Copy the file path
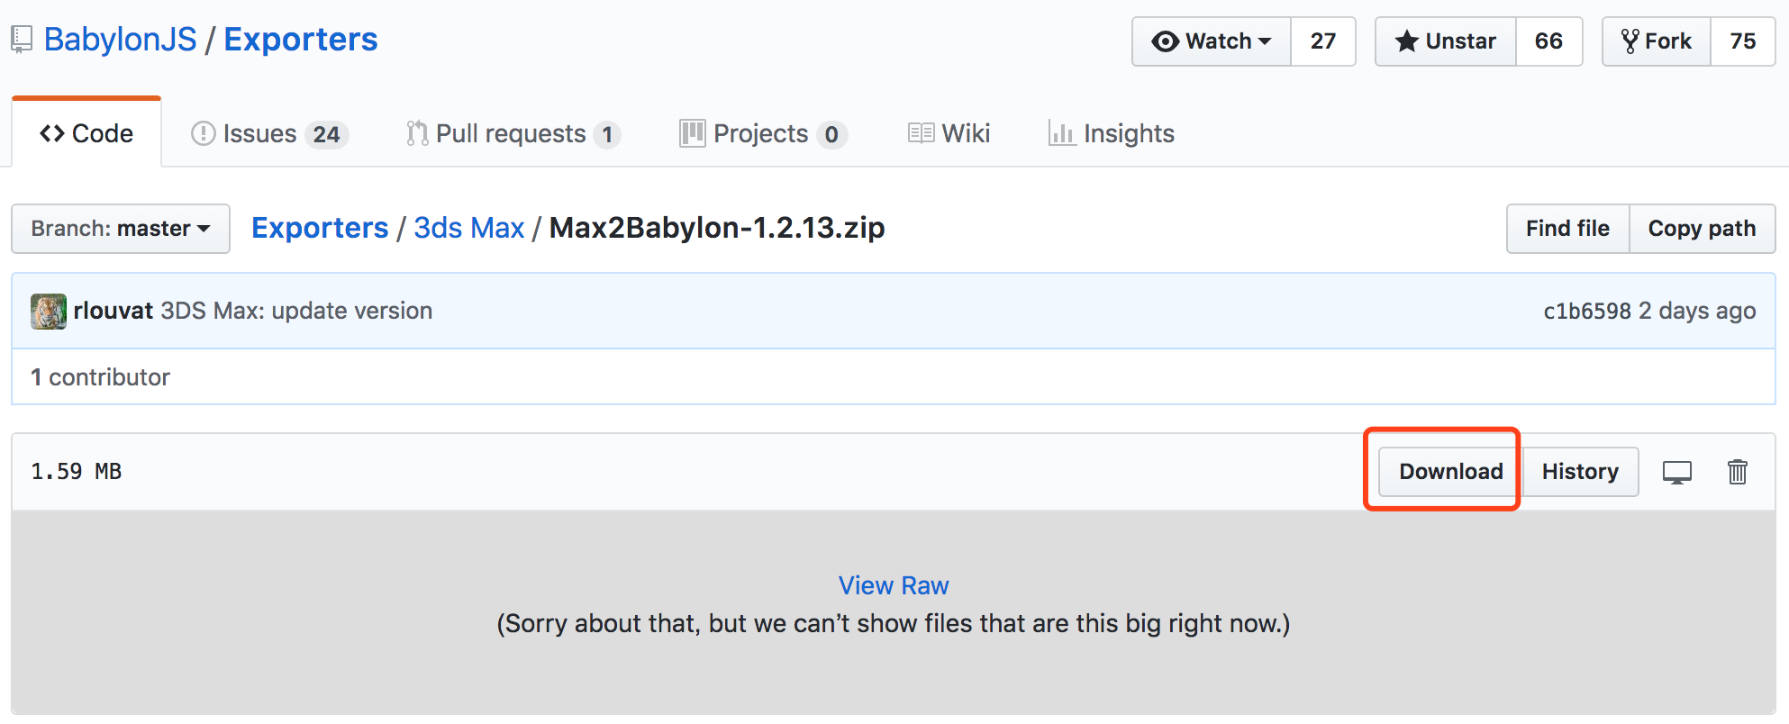Viewport: 1789px width, 724px height. [1701, 229]
